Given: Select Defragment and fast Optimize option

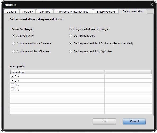Looking at the screenshot, I should coord(71,43).
